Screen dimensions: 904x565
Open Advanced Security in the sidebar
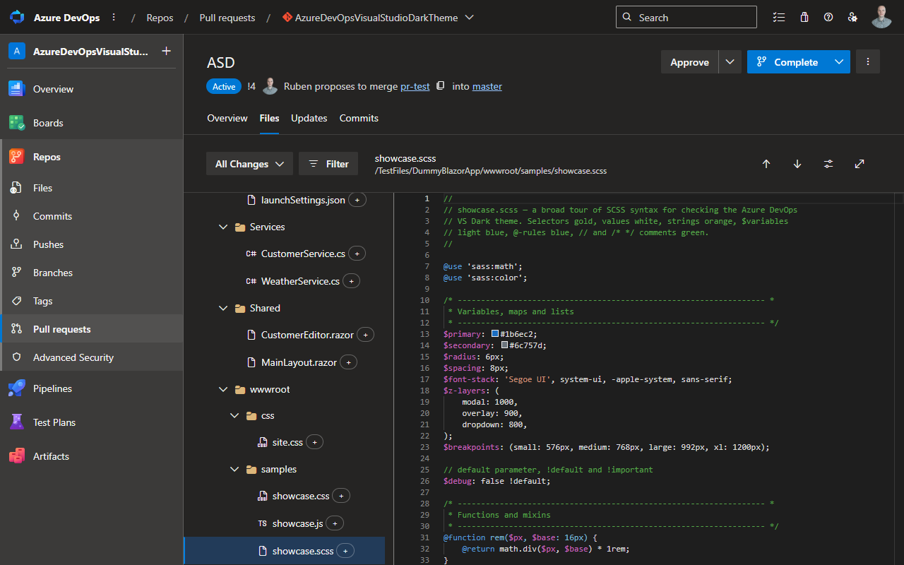coord(92,357)
